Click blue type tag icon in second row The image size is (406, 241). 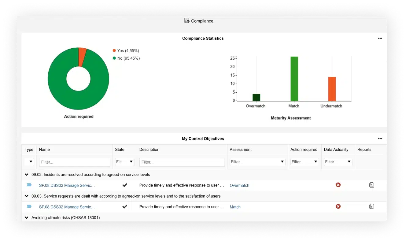[29, 206]
